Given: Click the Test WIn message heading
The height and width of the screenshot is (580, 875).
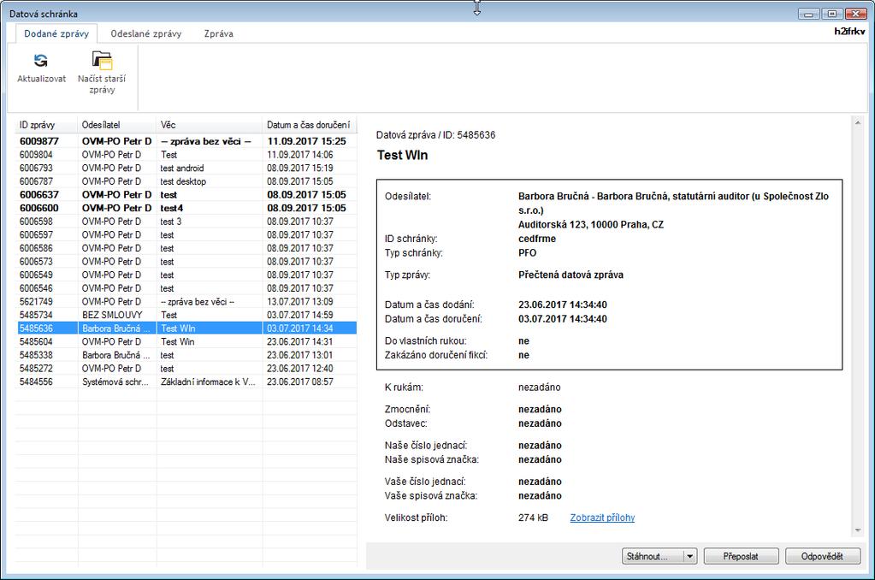Looking at the screenshot, I should click(402, 155).
